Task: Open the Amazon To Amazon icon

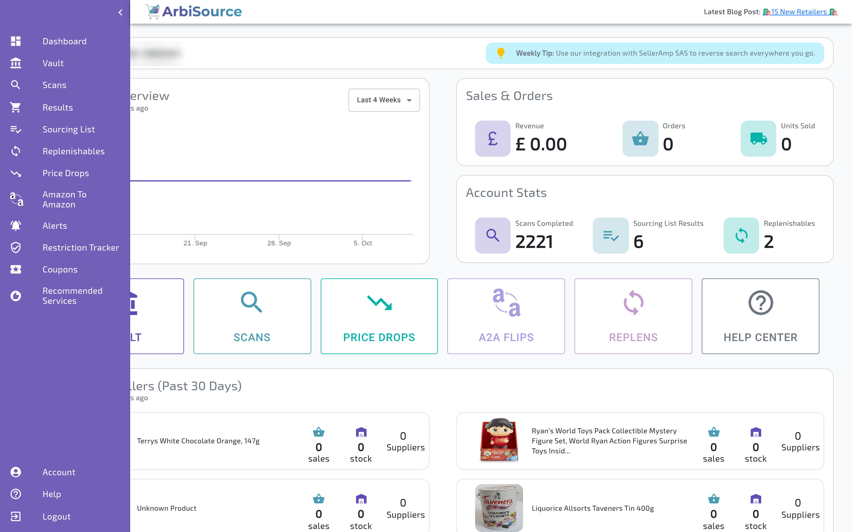Action: (x=16, y=199)
